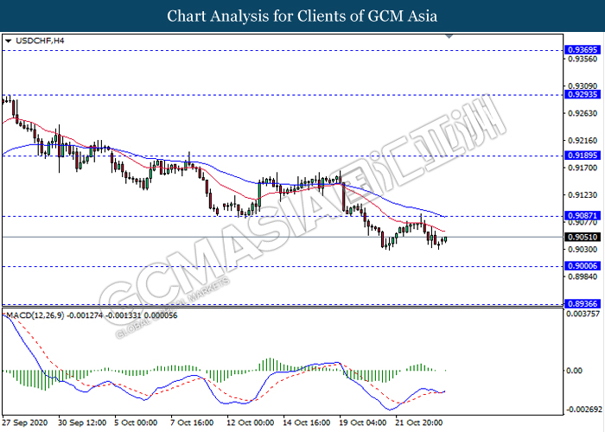Click the 14 Oct 16:00 time label
The width and height of the screenshot is (605, 432).
click(x=307, y=422)
